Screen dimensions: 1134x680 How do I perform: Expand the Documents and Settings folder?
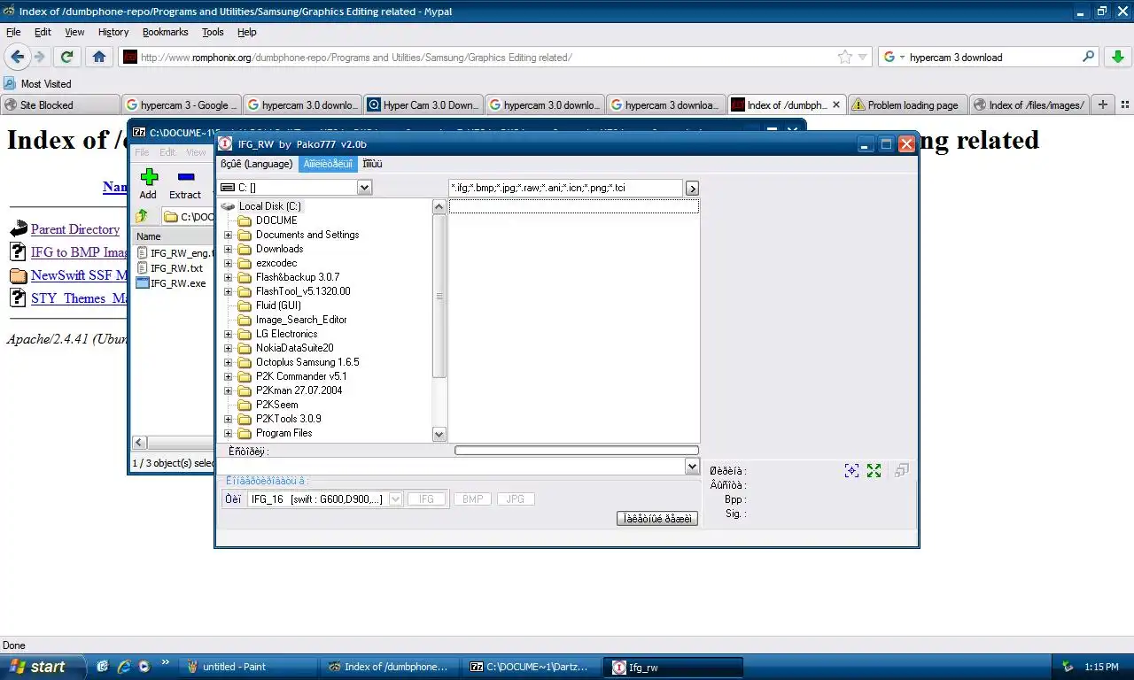(228, 235)
